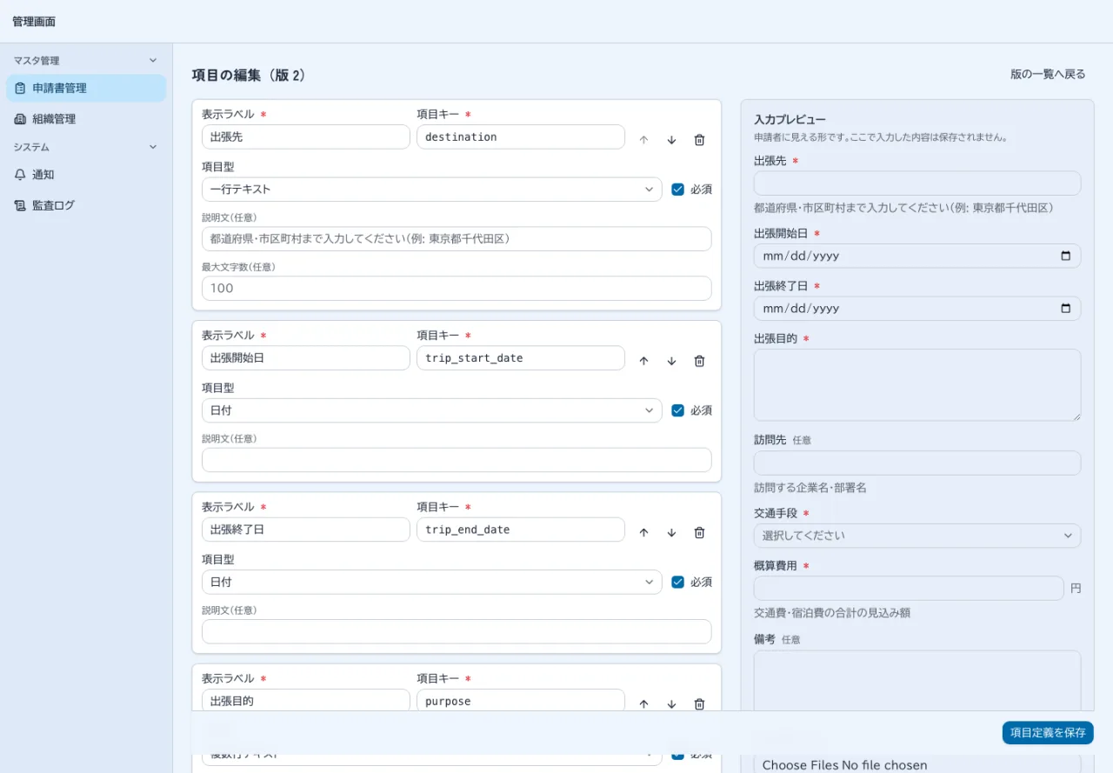
Task: Click the 項目定義を保存 button
Action: [1048, 733]
